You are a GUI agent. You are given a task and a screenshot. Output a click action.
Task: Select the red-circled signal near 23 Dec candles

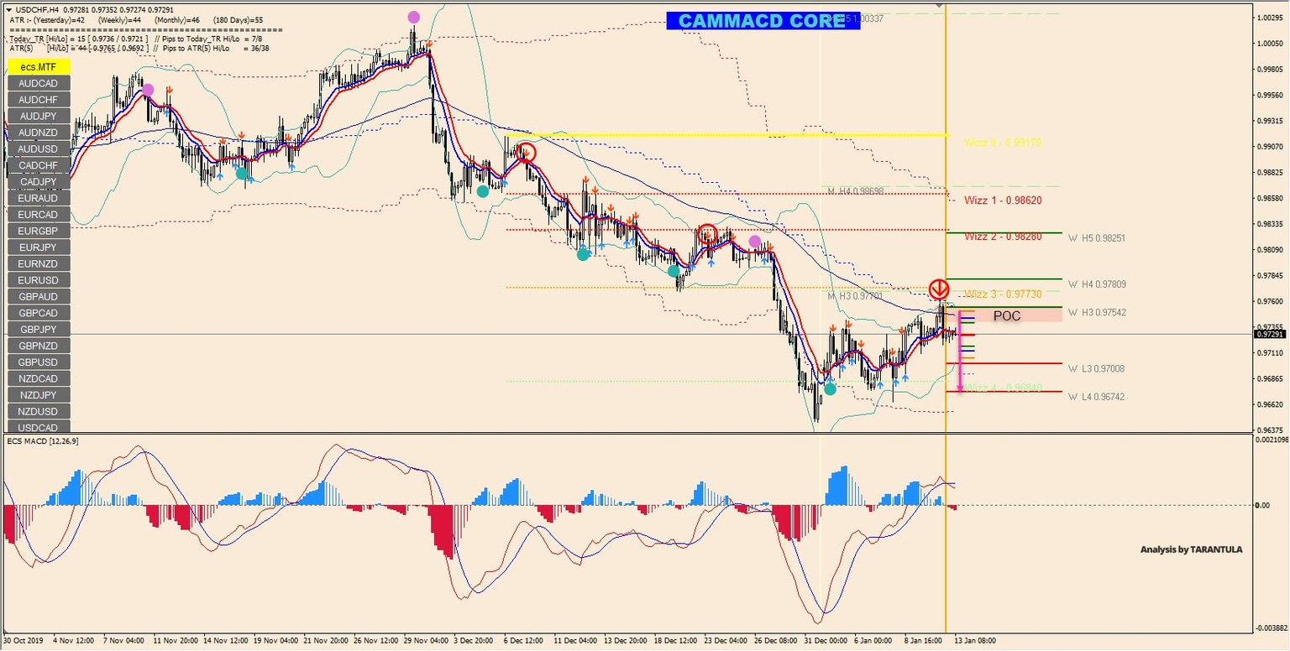click(x=708, y=235)
